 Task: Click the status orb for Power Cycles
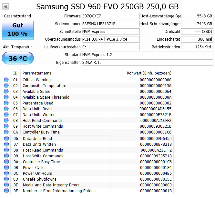6,167
